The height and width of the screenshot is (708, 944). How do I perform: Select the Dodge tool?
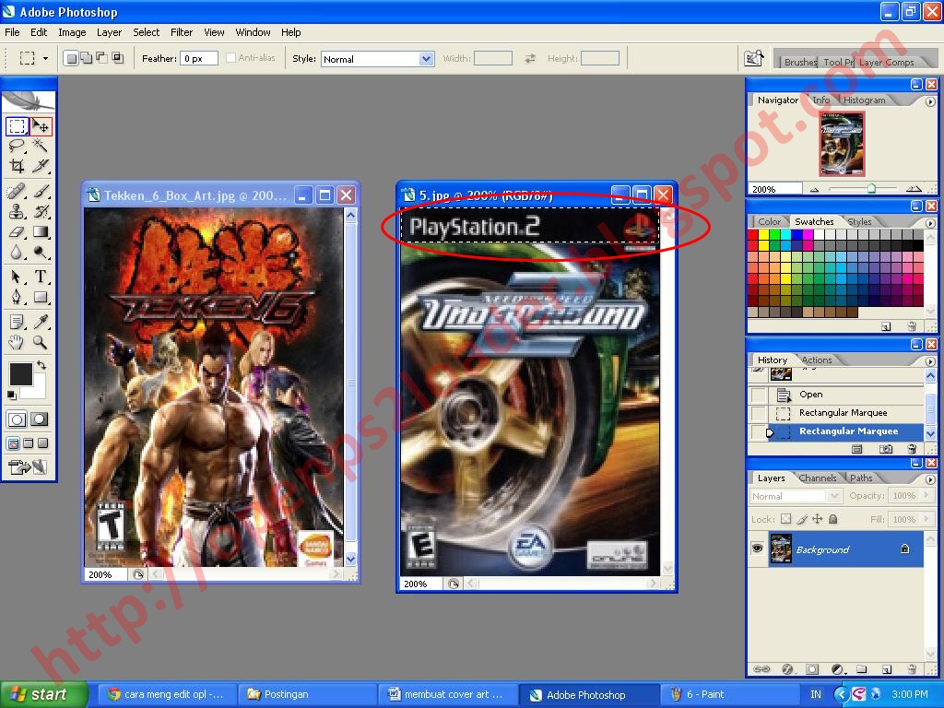(x=41, y=252)
